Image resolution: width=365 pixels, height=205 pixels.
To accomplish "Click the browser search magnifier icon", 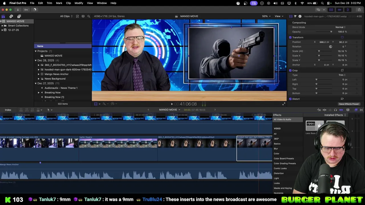I will tap(89, 16).
